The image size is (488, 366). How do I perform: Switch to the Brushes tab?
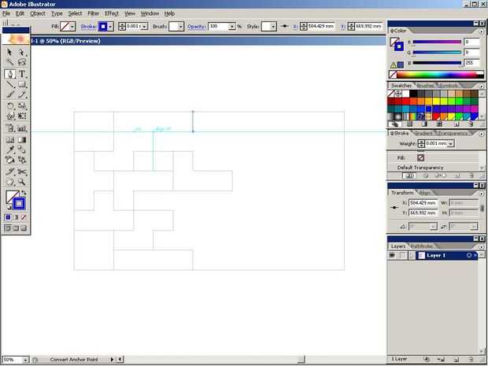[425, 86]
